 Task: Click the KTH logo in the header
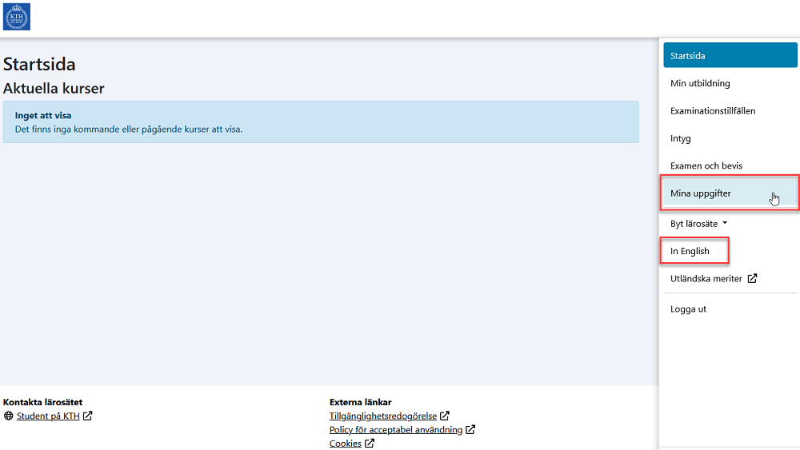(17, 17)
